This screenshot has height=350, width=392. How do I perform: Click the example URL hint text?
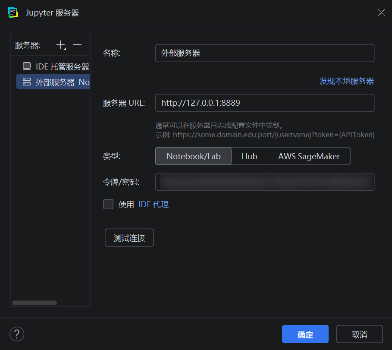[x=265, y=135]
